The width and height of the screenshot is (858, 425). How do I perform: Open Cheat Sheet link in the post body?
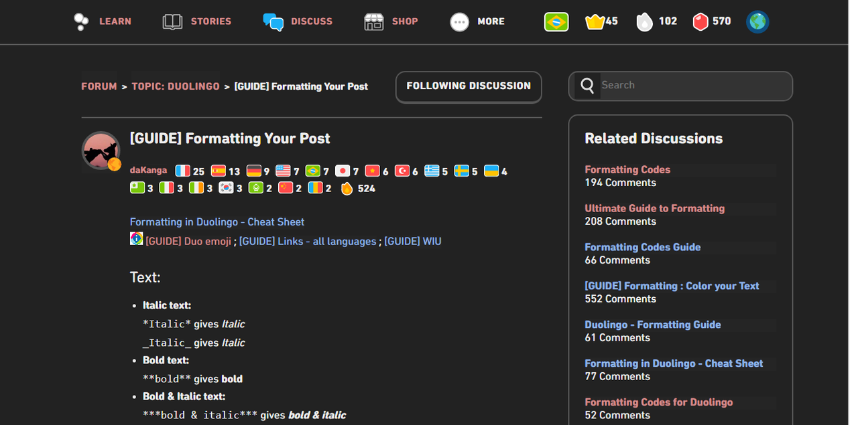click(x=217, y=222)
